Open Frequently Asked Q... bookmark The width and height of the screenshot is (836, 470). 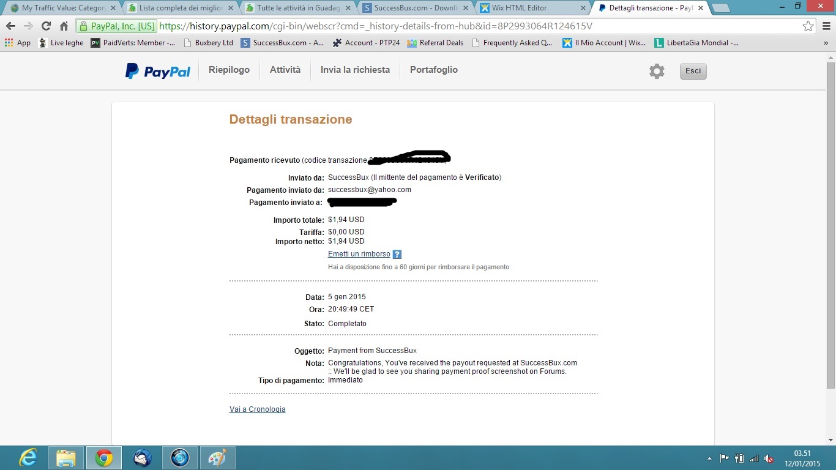[511, 43]
